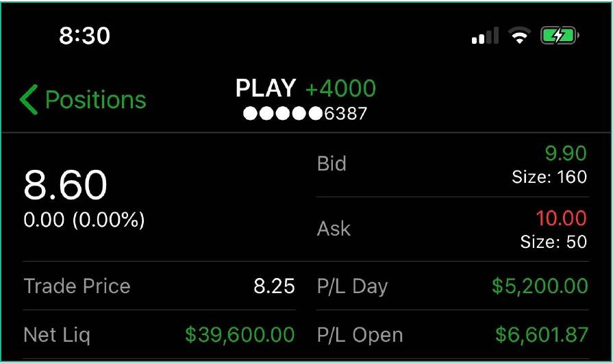Tap the +4000 position quantity
This screenshot has width=613, height=363.
point(340,88)
